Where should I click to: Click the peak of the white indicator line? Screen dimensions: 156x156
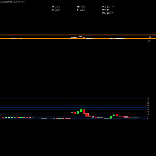(x=81, y=36)
